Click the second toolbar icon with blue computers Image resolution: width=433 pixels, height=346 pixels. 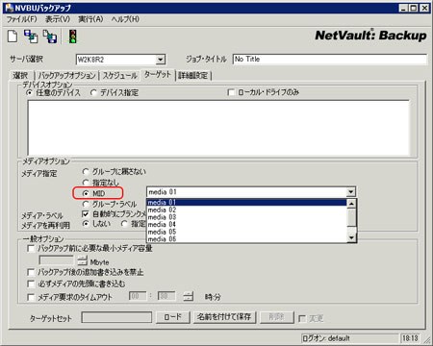click(31, 37)
